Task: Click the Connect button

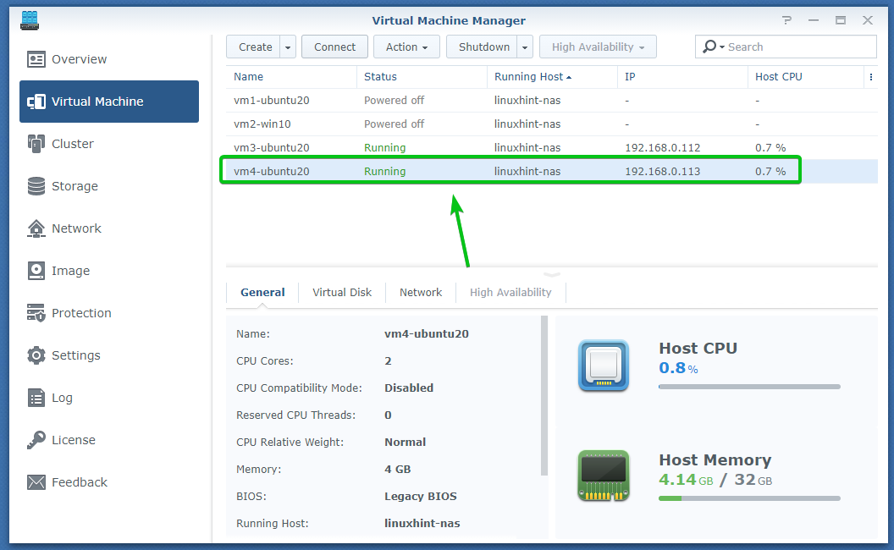Action: 334,47
